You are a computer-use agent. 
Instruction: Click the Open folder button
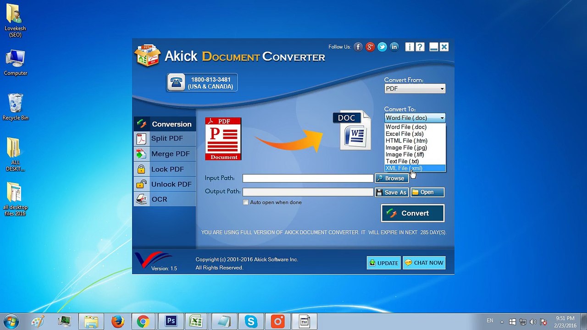[x=427, y=192]
